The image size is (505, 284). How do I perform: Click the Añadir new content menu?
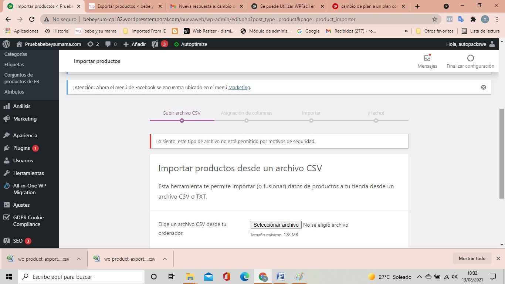click(x=135, y=44)
